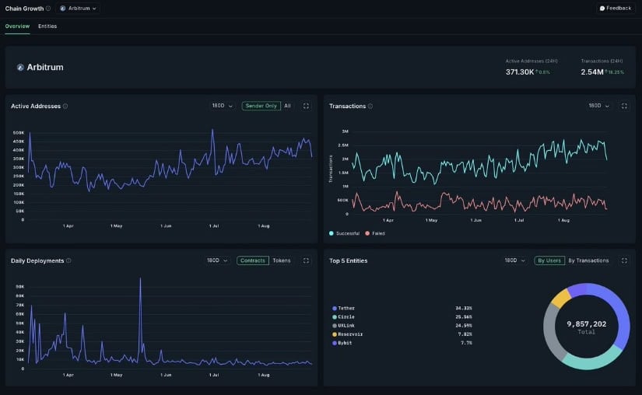Open the Top 5 Entities 180D dropdown
This screenshot has height=395, width=642.
tap(514, 260)
